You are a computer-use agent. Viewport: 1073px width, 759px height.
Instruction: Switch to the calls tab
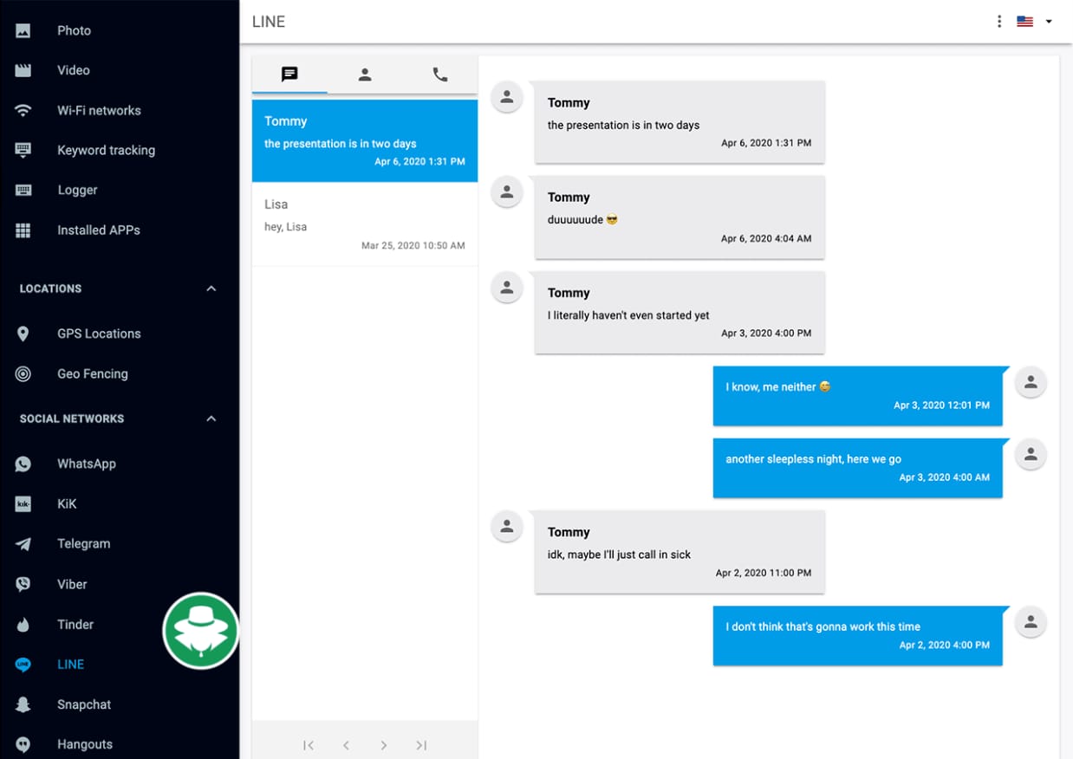[439, 74]
